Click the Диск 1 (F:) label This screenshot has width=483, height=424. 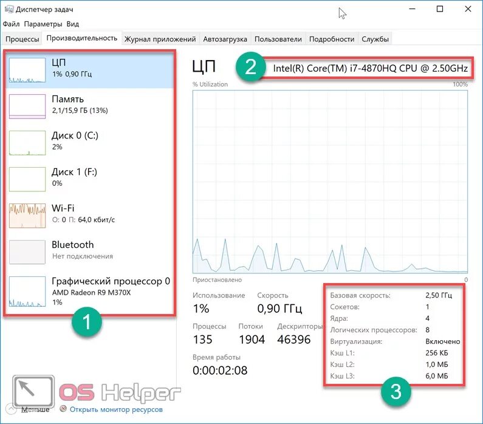pos(74,172)
